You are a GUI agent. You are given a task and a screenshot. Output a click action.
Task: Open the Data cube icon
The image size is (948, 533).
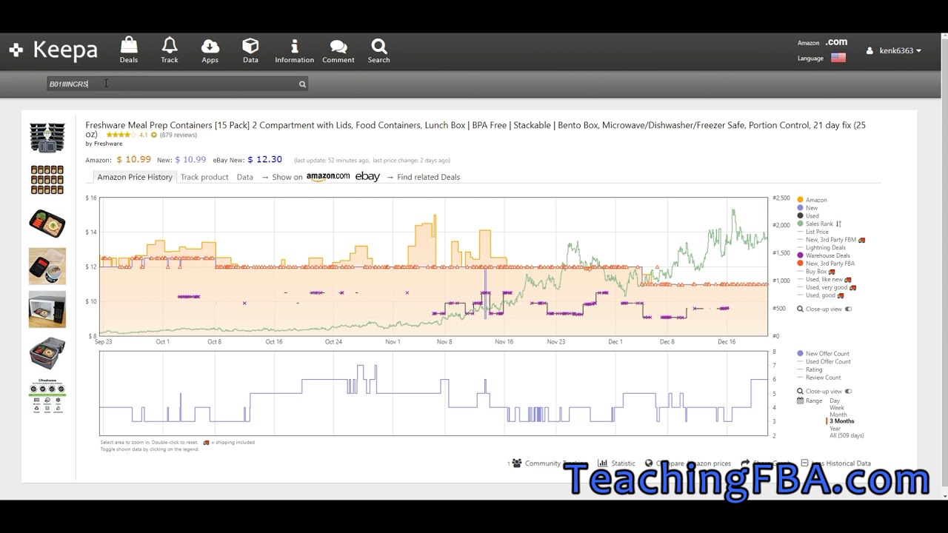click(250, 46)
